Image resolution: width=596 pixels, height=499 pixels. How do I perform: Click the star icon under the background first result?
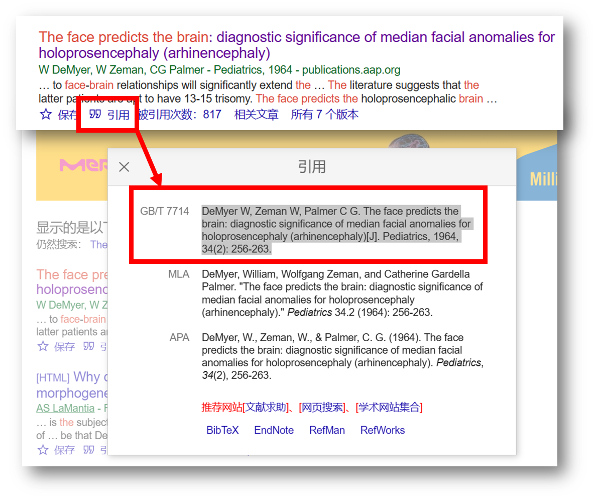pyautogui.click(x=43, y=346)
